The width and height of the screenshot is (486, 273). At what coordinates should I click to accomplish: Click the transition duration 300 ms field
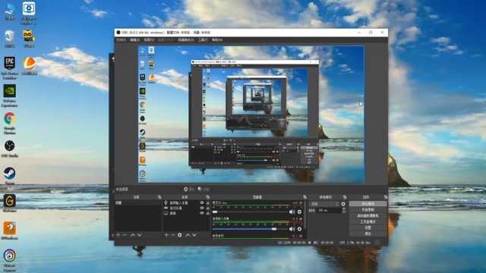(x=329, y=211)
